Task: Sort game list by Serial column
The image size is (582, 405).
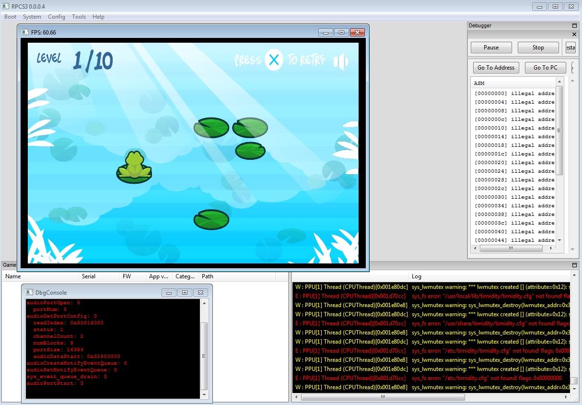Action: pyautogui.click(x=100, y=276)
